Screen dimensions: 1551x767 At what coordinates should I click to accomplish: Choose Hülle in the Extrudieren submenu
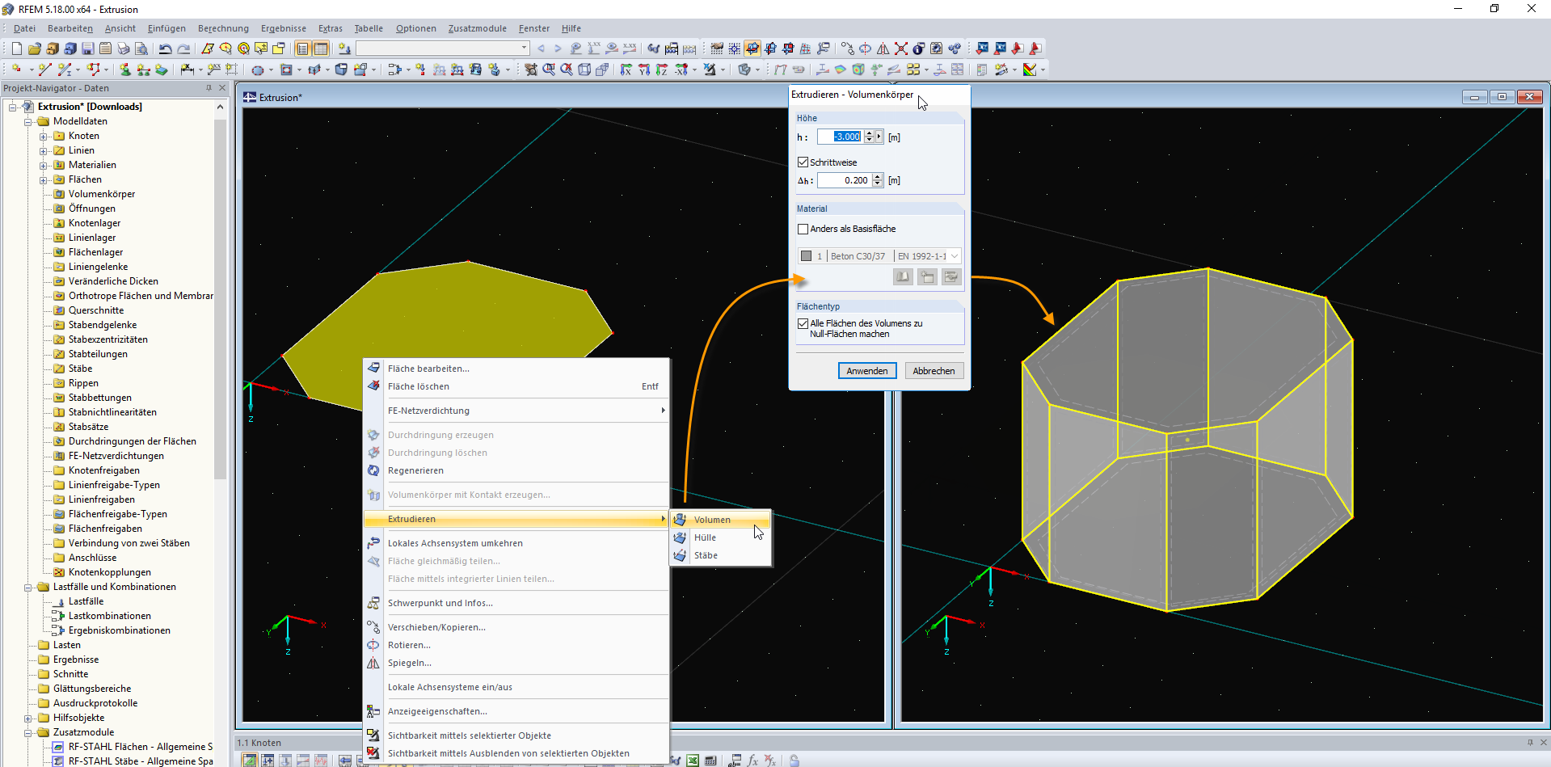(705, 537)
